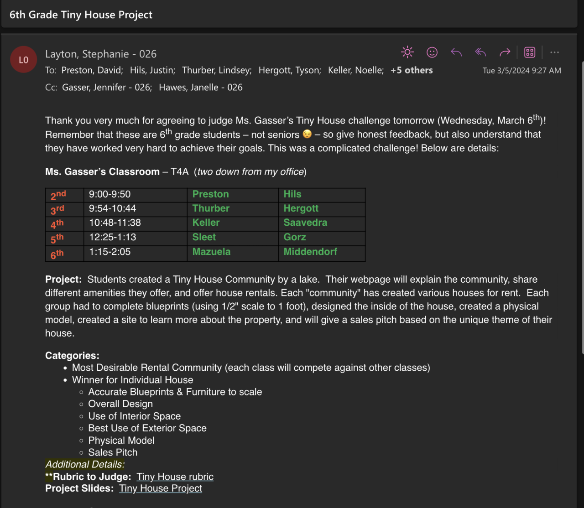Click Cc recipient Gasser, Jennifer - 026
The image size is (584, 508).
[x=106, y=87]
